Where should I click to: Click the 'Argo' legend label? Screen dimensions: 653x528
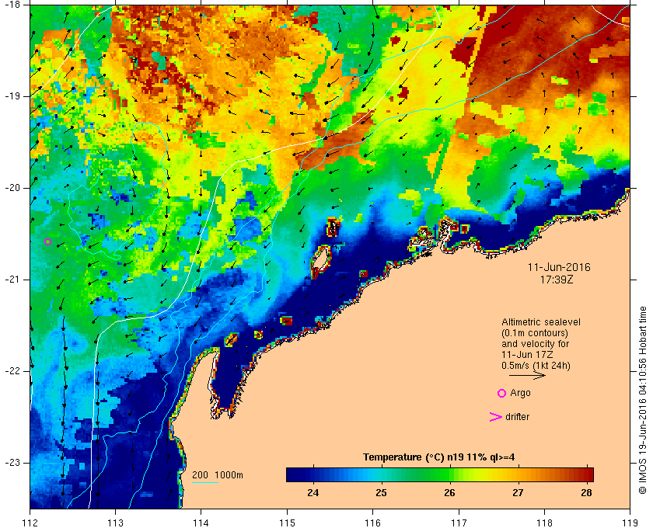[520, 393]
